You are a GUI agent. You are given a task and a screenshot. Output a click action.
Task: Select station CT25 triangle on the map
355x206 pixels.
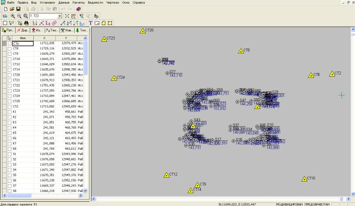[x=143, y=31]
